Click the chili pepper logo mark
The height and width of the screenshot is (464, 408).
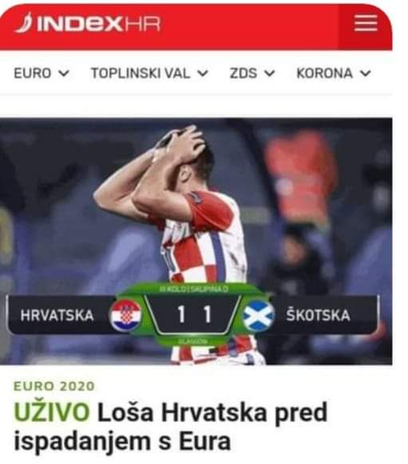(x=23, y=22)
